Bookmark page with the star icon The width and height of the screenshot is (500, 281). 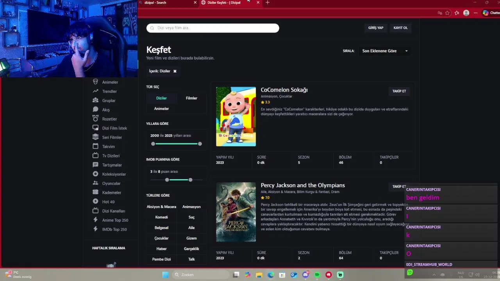(447, 13)
